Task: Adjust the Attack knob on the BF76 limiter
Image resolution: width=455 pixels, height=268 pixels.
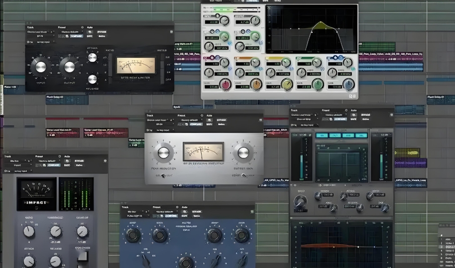Action: (x=92, y=57)
